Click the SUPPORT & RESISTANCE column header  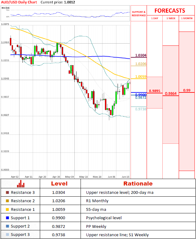pyautogui.click(x=139, y=14)
